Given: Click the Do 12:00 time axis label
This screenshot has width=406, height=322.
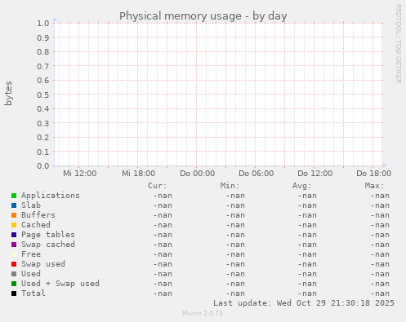Looking at the screenshot, I should click(x=315, y=174).
